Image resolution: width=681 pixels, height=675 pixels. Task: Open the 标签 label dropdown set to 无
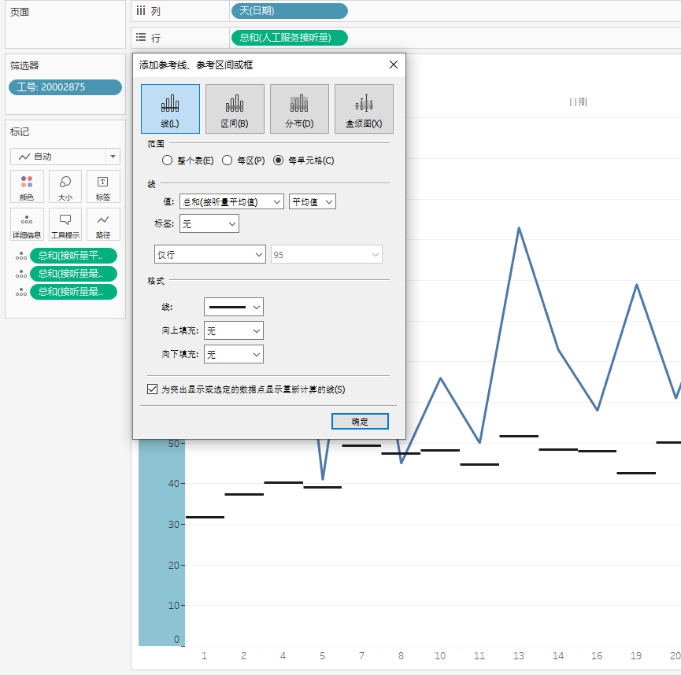point(209,224)
